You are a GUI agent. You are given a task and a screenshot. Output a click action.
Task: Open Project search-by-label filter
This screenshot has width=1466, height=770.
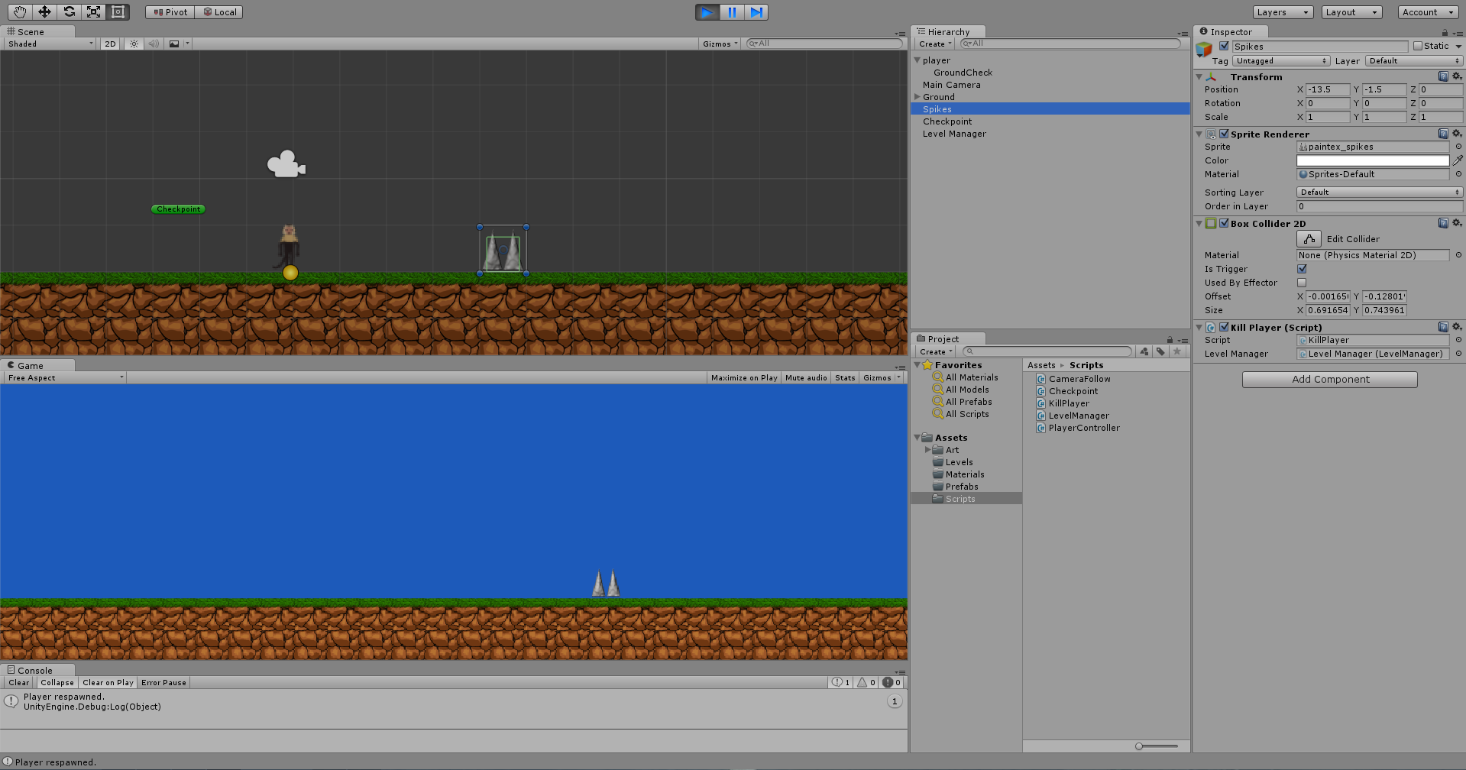coord(1160,351)
